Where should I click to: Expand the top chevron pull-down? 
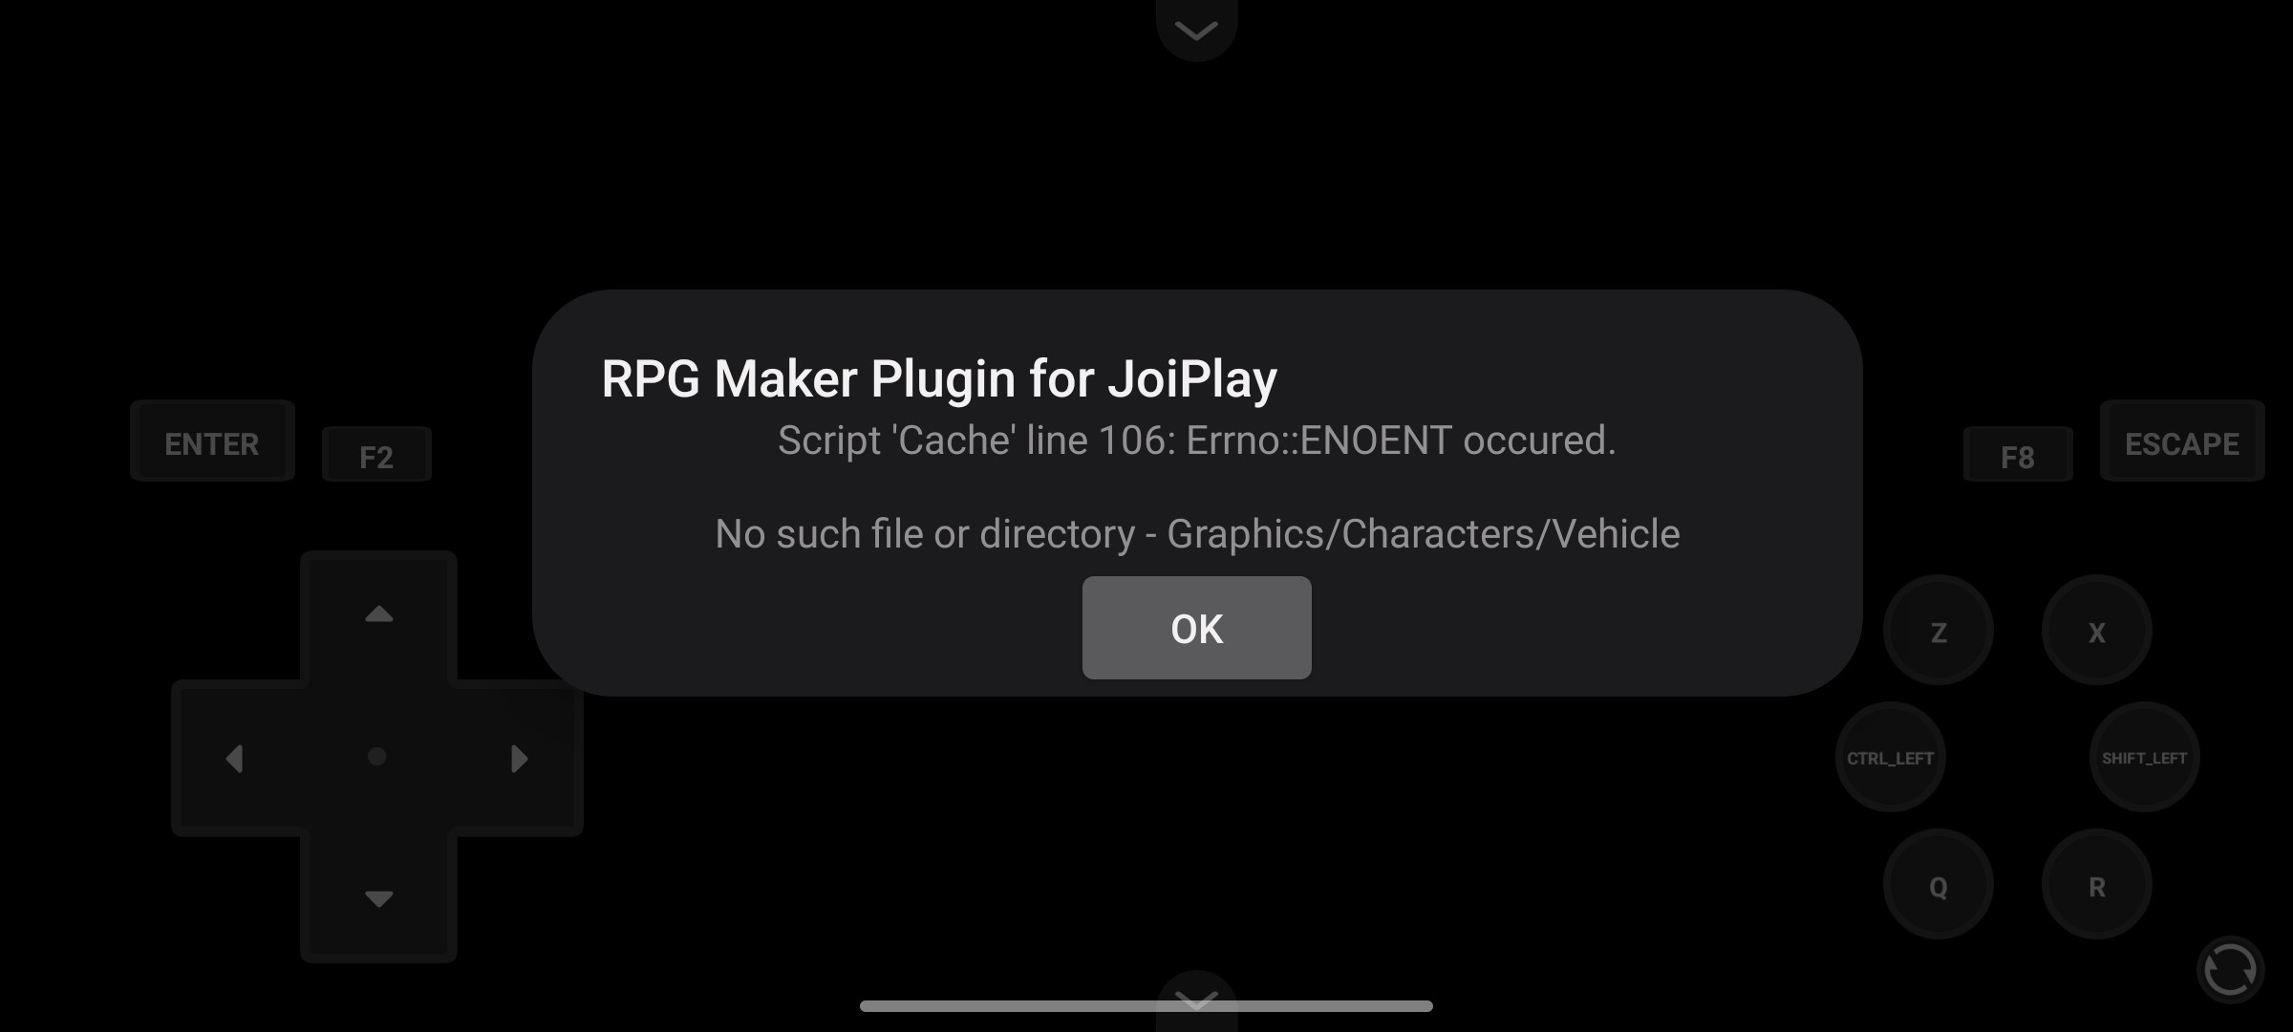pos(1196,30)
